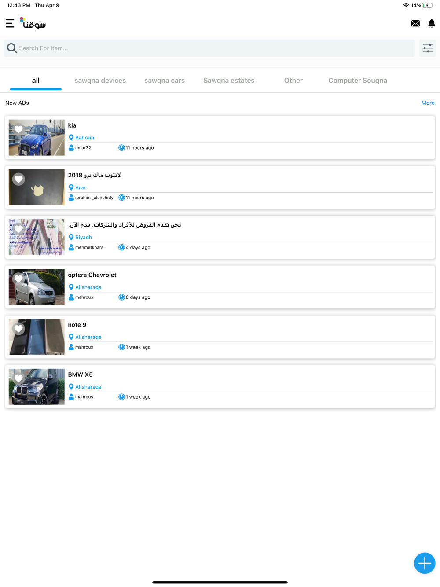
Task: Focus the Search For Item field
Action: click(209, 48)
